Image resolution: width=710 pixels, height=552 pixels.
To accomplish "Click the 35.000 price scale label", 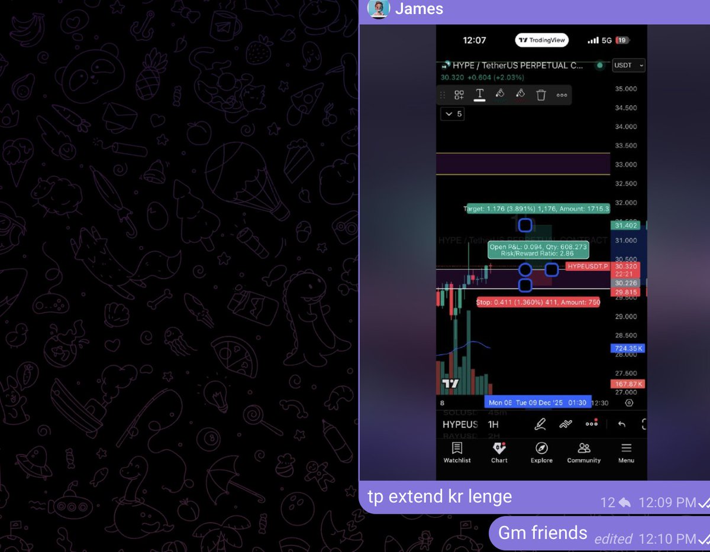I will tap(625, 89).
